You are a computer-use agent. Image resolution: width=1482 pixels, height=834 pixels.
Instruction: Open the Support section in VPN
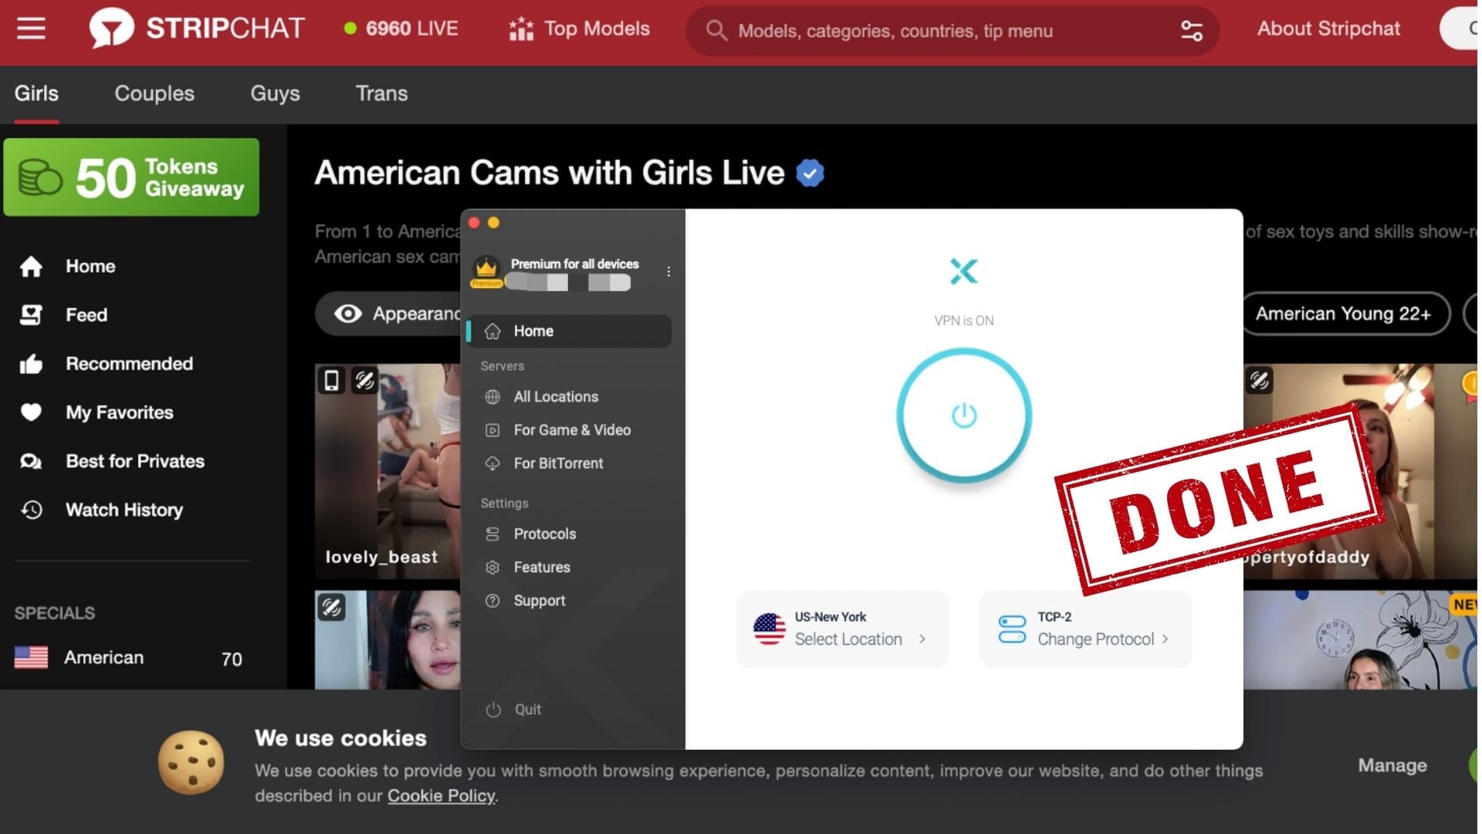[x=539, y=601]
